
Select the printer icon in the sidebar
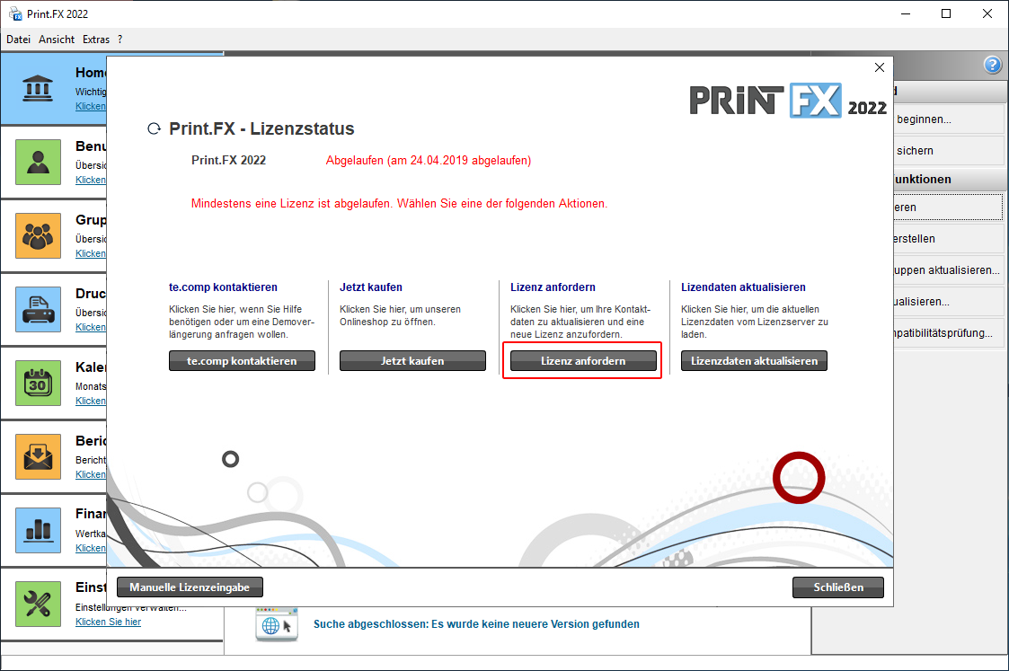38,309
